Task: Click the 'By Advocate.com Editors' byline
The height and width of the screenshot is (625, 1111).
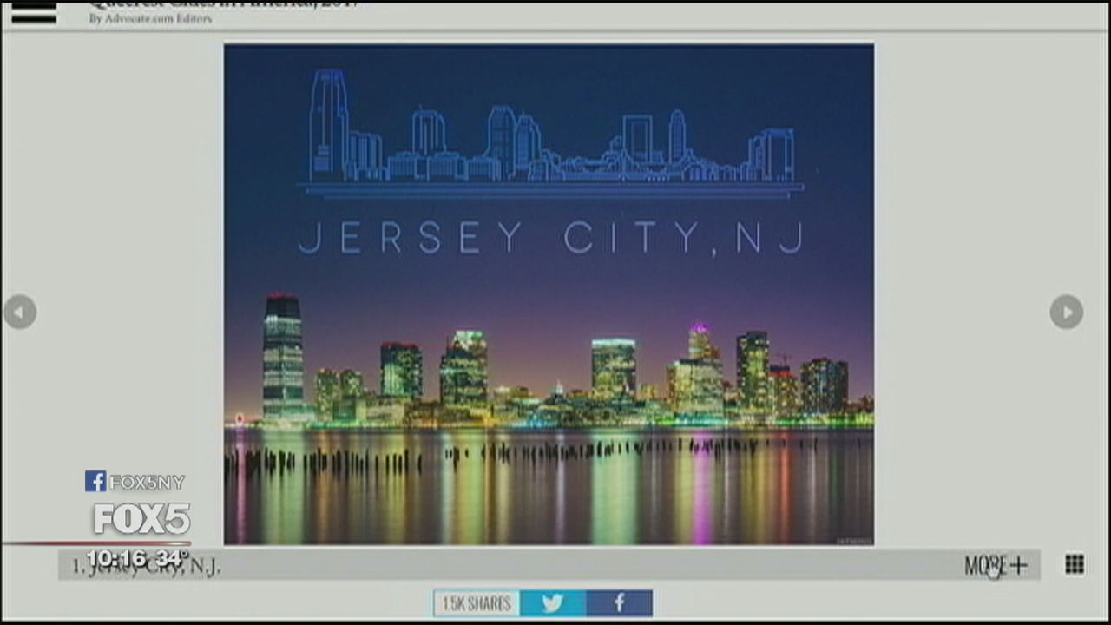Action: pos(152,18)
